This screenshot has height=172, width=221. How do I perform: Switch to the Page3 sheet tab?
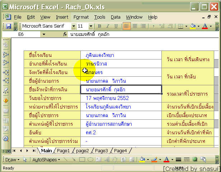pyautogui.click(x=101, y=151)
